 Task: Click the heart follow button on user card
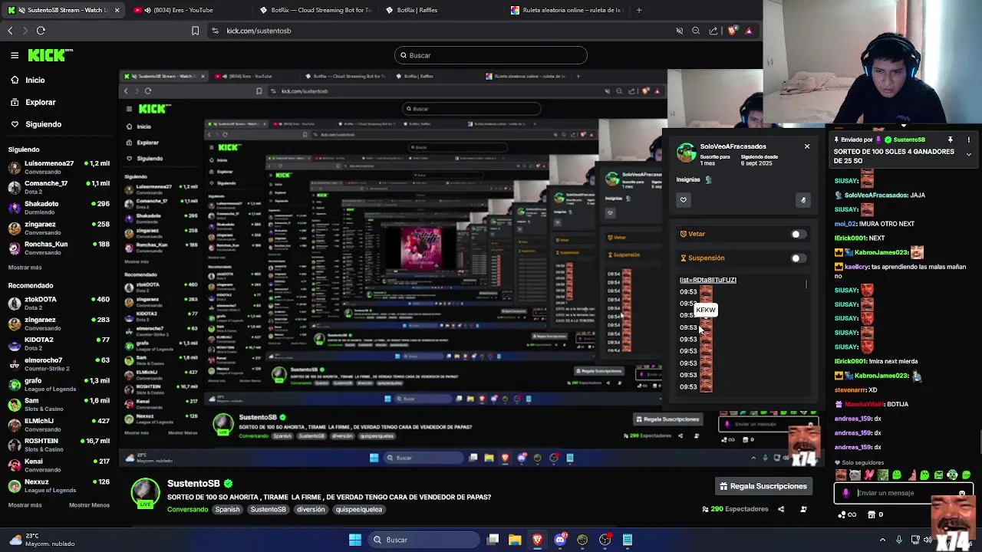click(684, 200)
